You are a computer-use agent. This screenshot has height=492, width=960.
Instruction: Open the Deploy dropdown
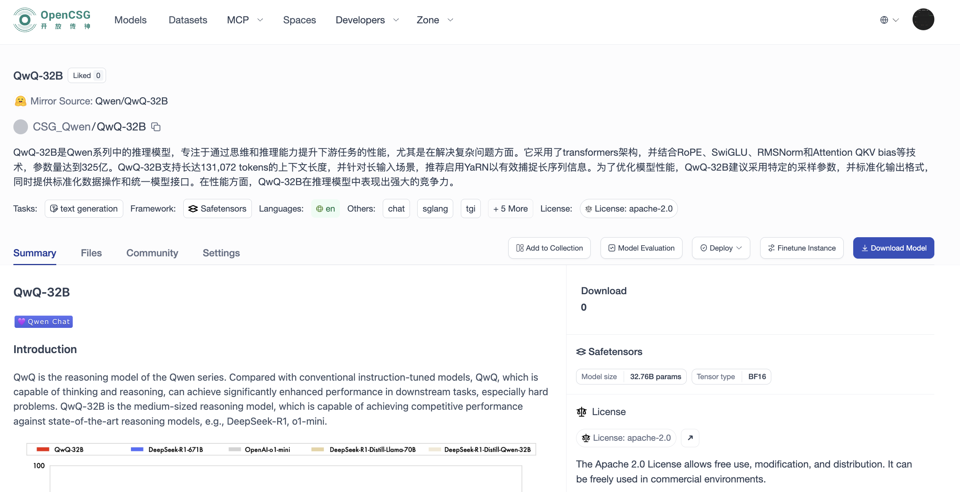point(721,248)
